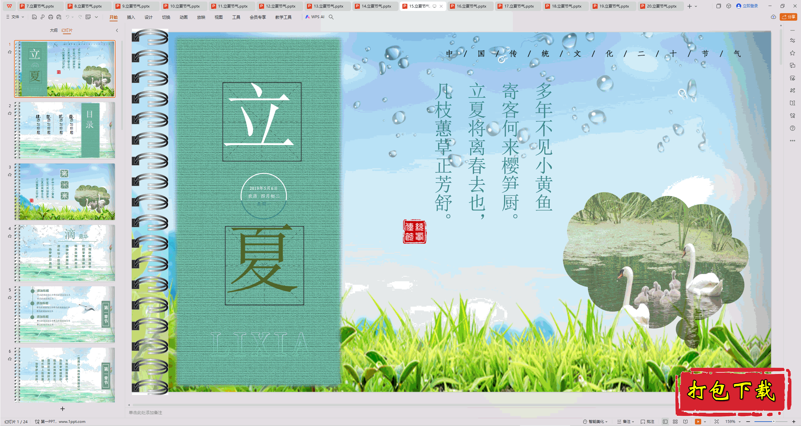The image size is (801, 426).
Task: Switch to the 大纲 outline tab
Action: tap(54, 30)
